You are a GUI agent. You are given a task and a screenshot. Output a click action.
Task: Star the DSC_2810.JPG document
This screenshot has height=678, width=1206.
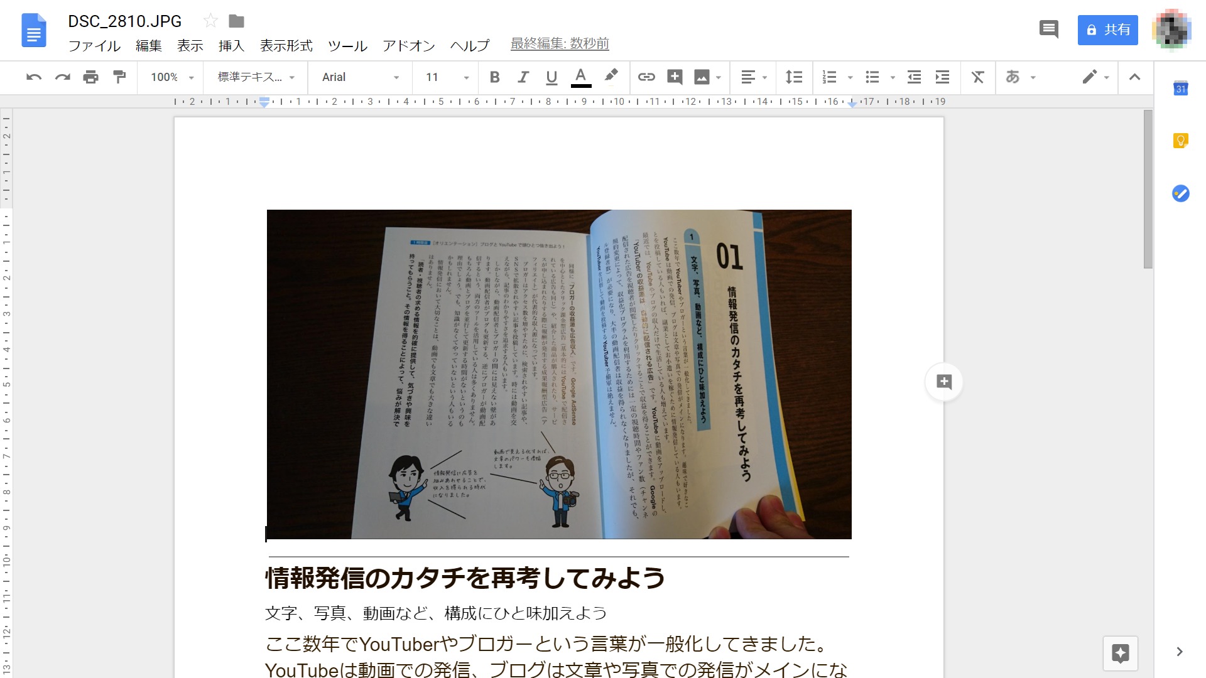tap(210, 21)
